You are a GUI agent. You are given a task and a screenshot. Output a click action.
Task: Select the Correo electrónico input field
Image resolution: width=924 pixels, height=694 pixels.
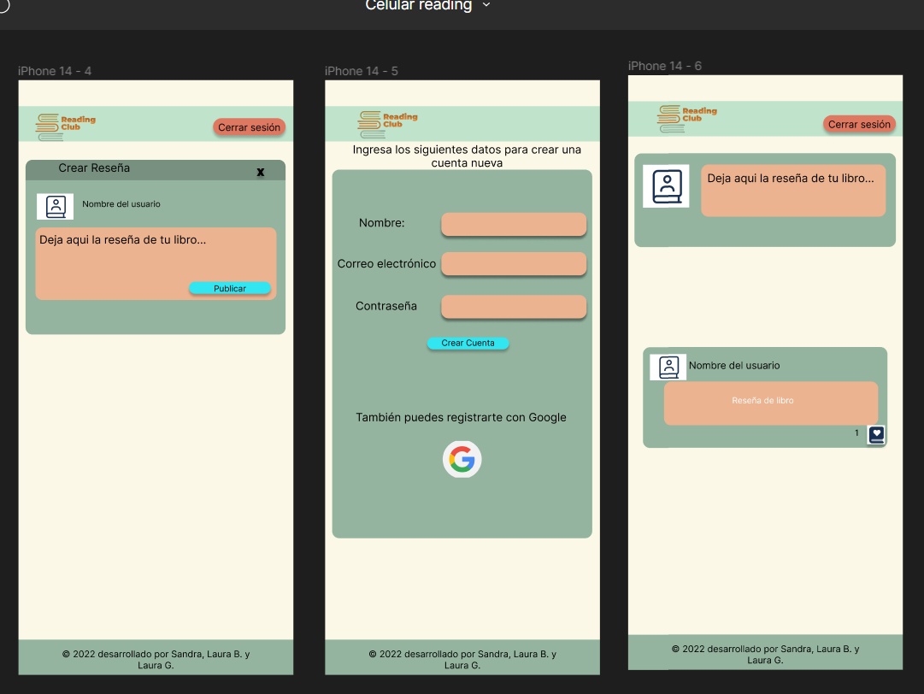[513, 264]
